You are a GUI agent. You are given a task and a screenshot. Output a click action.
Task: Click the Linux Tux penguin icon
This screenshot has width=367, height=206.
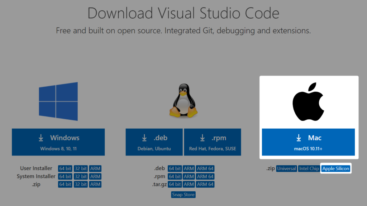[x=183, y=100]
